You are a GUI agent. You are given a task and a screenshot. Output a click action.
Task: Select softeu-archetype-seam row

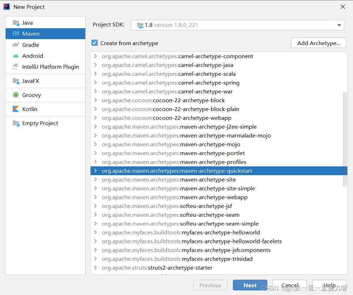(219, 215)
